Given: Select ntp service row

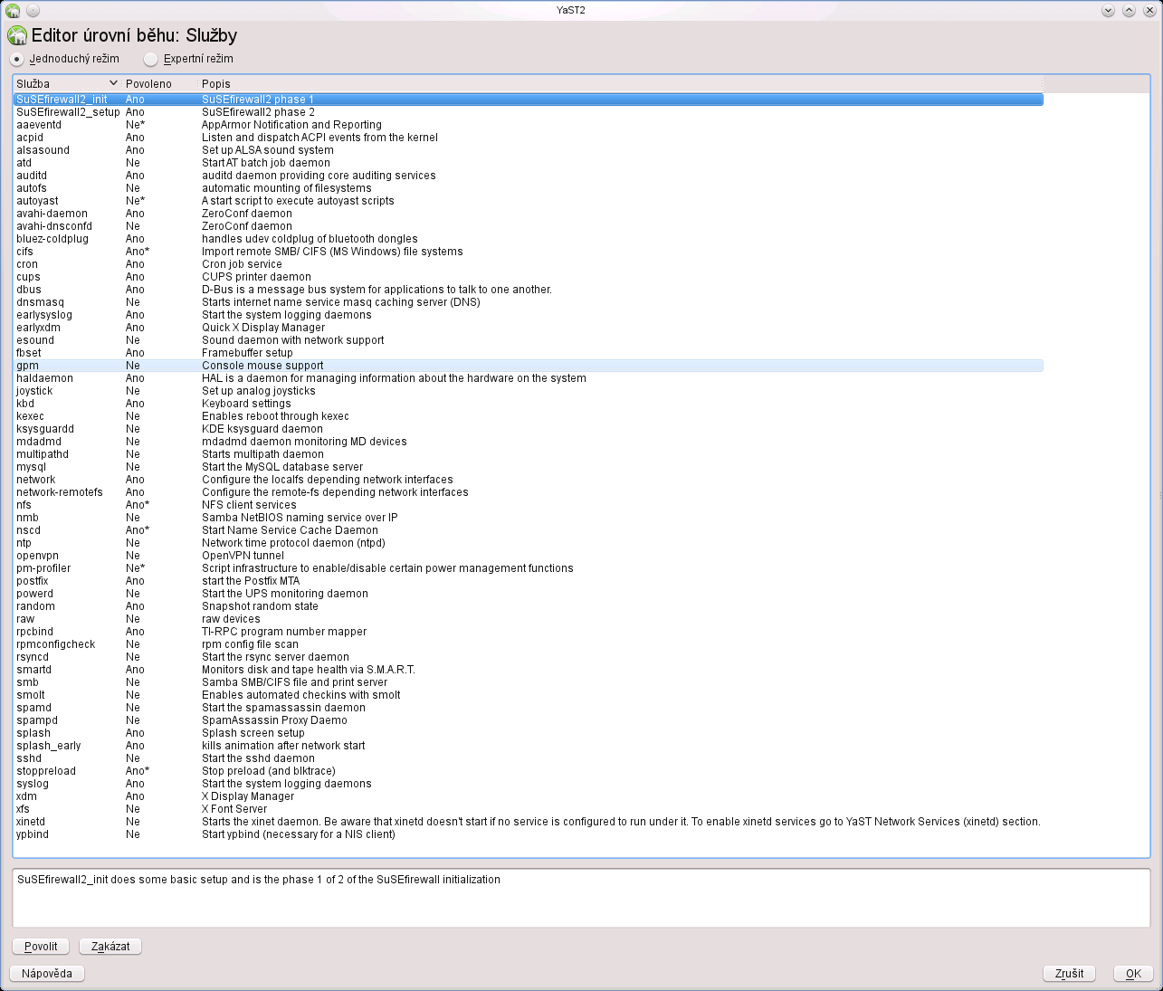Looking at the screenshot, I should pyautogui.click(x=529, y=543).
